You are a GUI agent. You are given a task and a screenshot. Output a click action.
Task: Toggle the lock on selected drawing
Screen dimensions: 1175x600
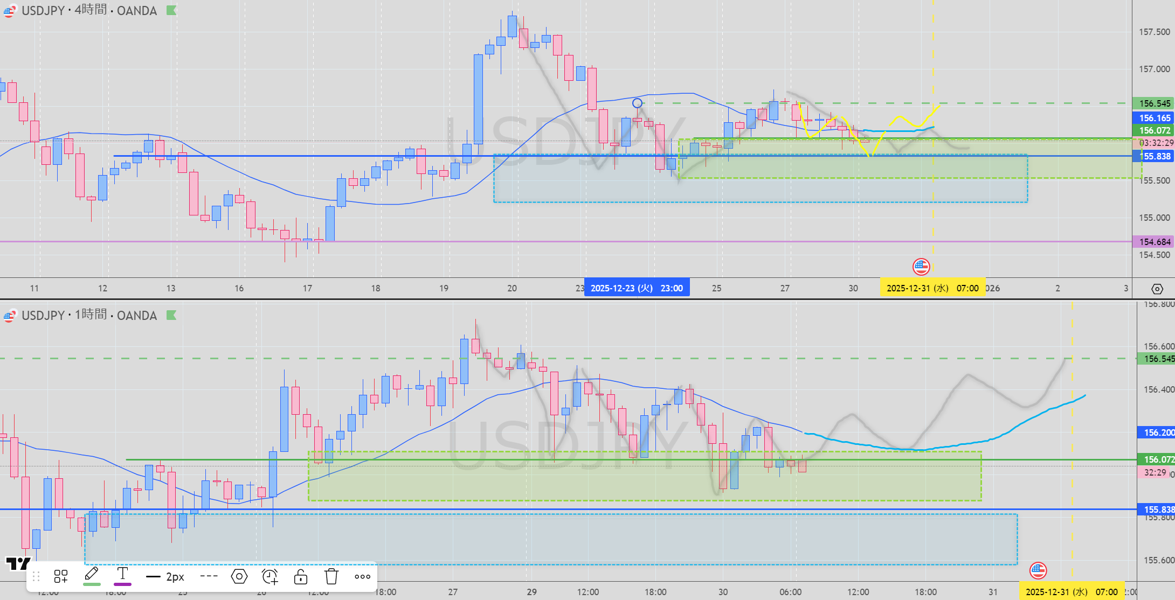coord(301,576)
